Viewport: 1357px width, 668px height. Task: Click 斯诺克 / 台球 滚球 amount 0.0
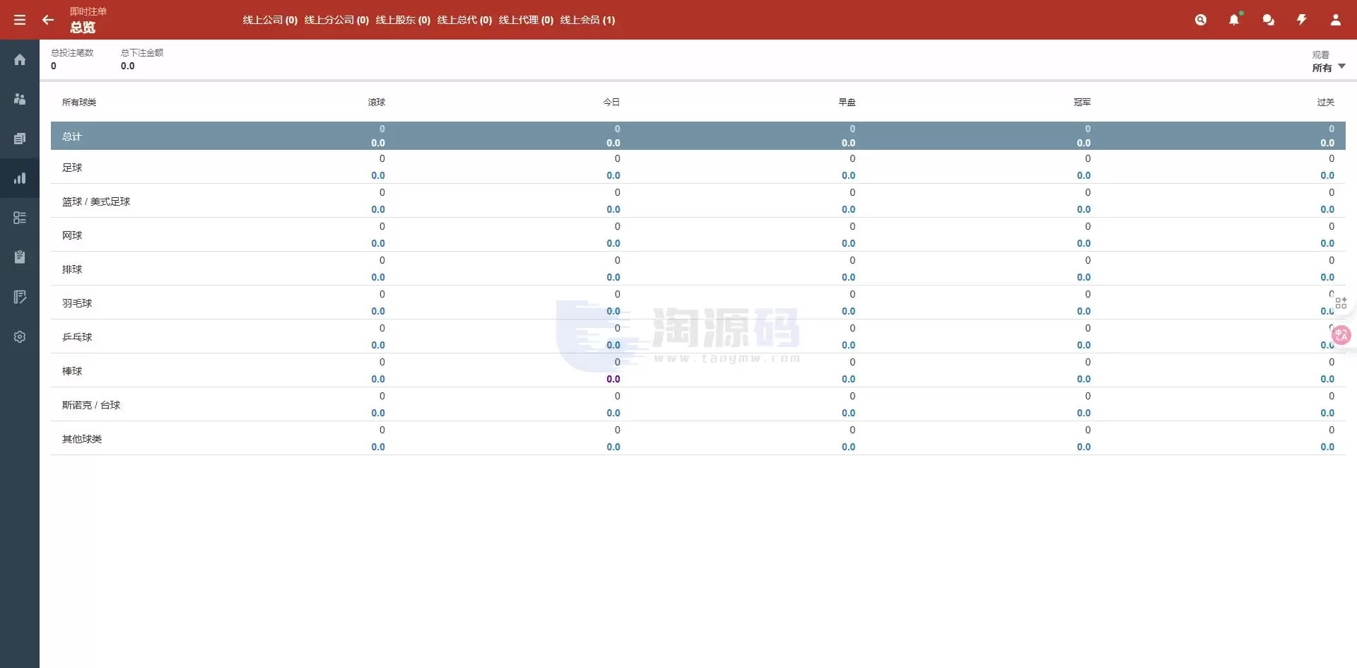click(x=378, y=413)
